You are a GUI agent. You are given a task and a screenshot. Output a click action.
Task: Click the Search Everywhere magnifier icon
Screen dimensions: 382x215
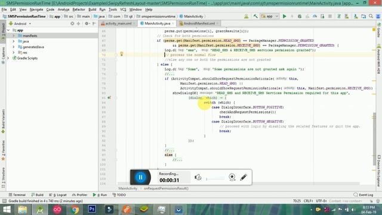(x=371, y=16)
